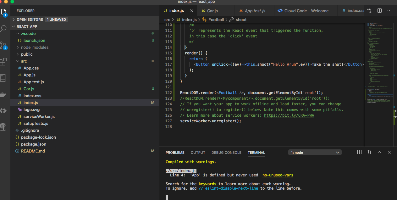Split the editor to the right

point(379,11)
